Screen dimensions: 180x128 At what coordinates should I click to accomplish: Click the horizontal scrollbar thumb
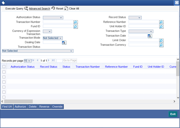coord(18,101)
